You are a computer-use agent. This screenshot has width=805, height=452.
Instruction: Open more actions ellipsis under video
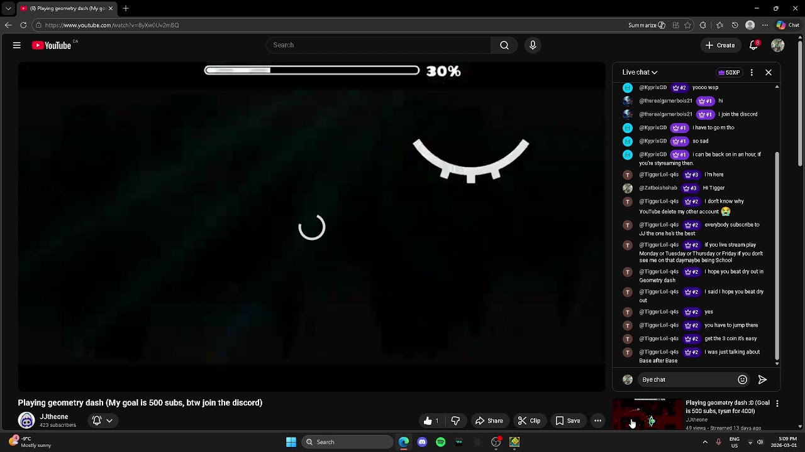click(598, 421)
